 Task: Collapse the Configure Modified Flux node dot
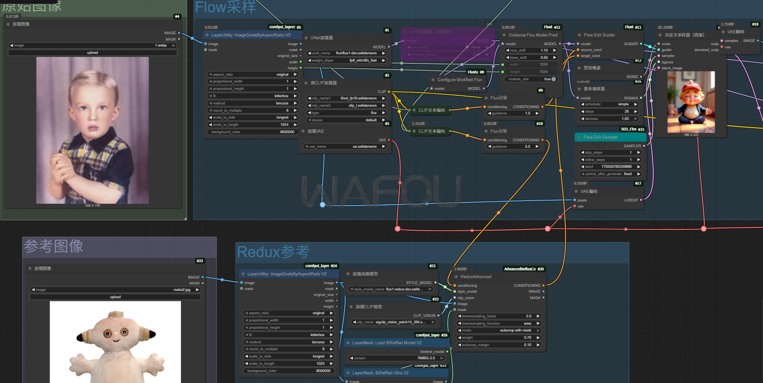(x=433, y=80)
